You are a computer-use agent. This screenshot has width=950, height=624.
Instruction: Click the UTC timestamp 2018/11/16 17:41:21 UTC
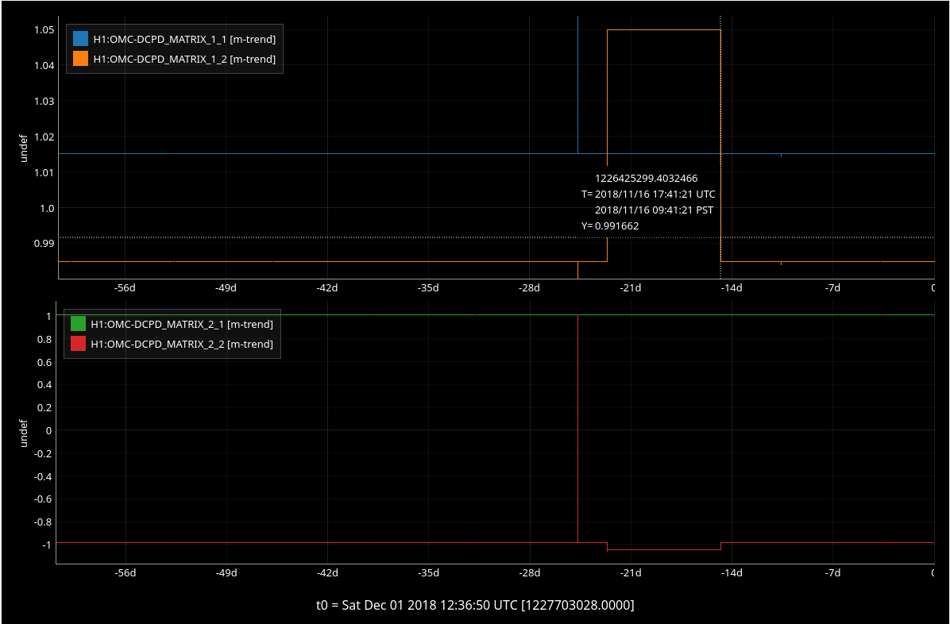pyautogui.click(x=655, y=194)
